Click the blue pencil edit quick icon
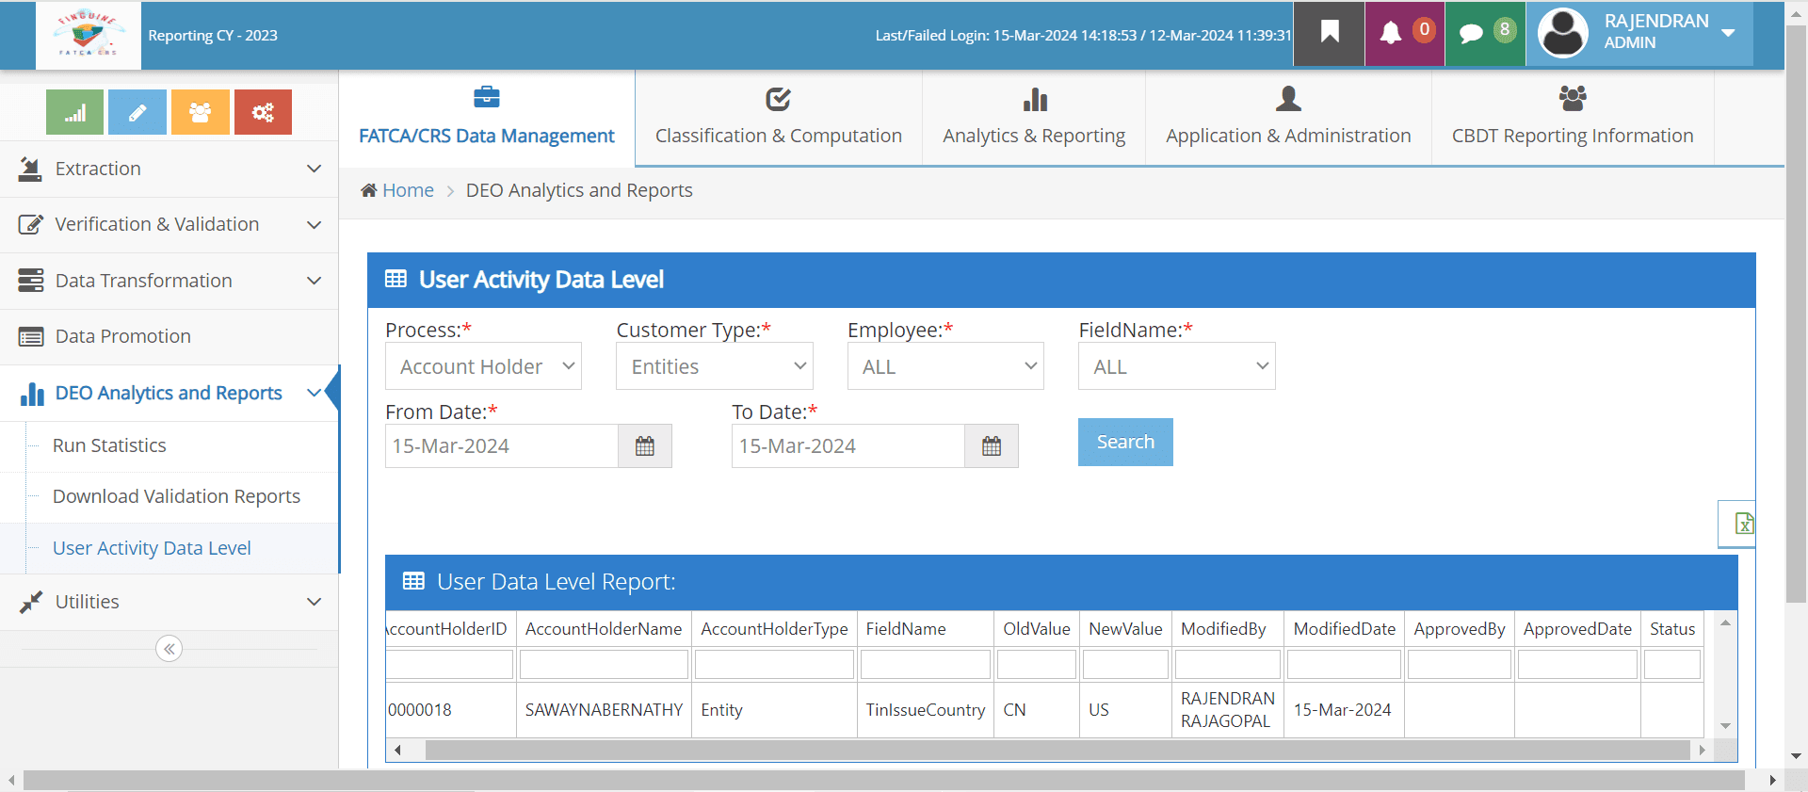Image resolution: width=1808 pixels, height=792 pixels. coord(137,113)
